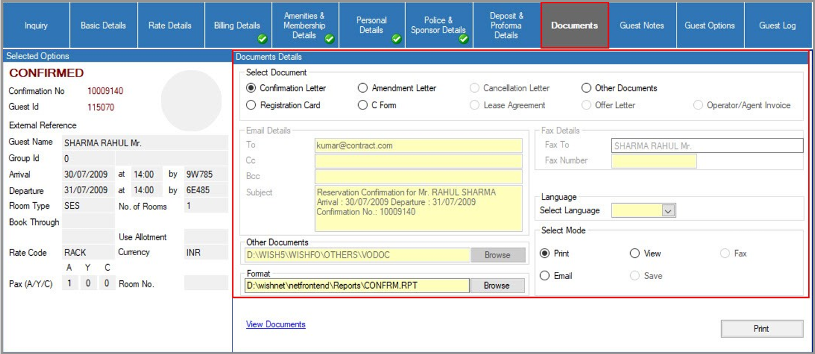
Task: Open the Personal Details tab
Action: (371, 26)
